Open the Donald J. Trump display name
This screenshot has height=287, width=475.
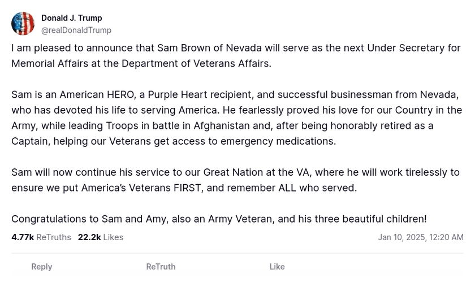coord(72,18)
